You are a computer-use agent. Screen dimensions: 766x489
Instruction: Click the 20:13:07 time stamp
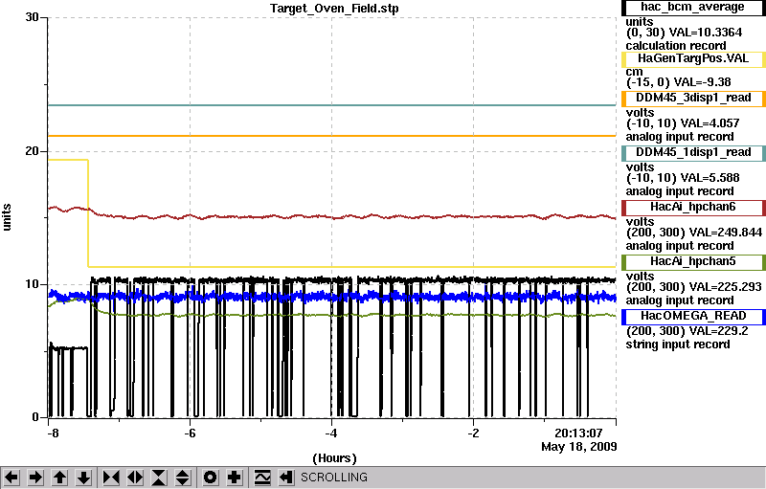point(578,433)
